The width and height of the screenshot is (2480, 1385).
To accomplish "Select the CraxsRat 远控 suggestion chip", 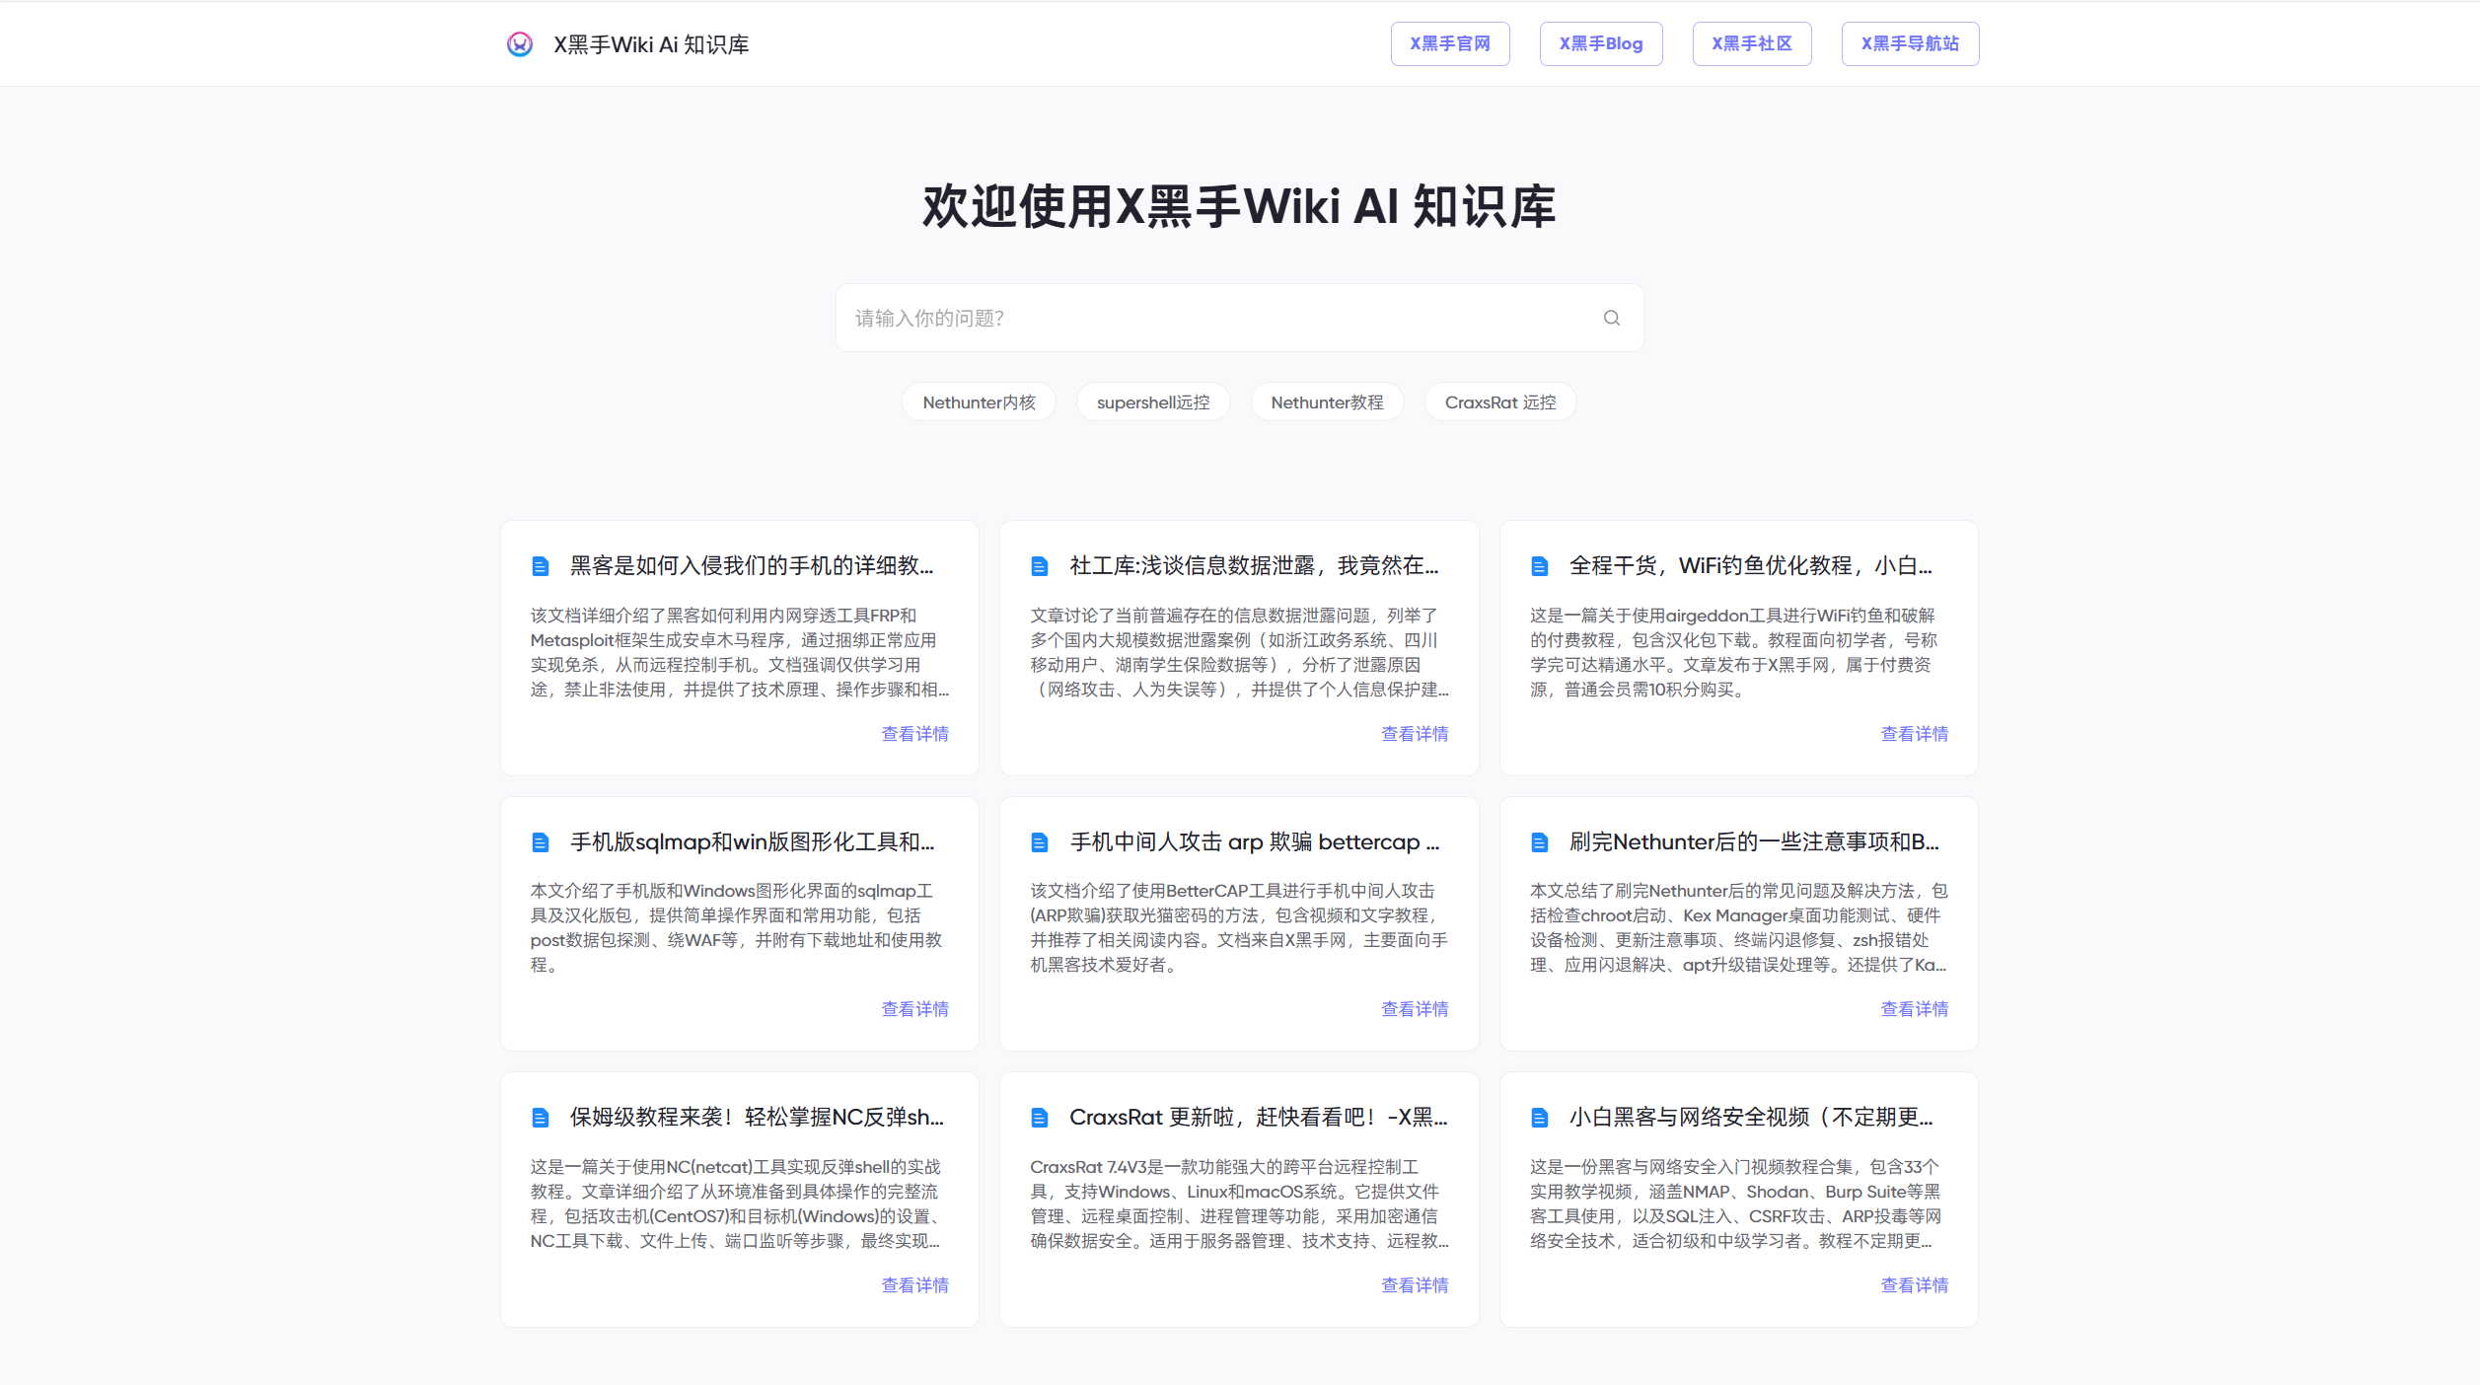I will point(1500,402).
